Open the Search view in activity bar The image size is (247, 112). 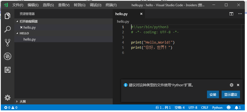click(x=8, y=29)
